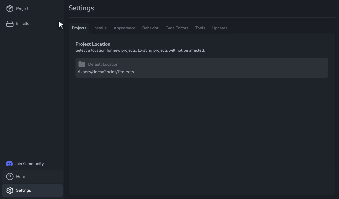
Task: Click the 'Select a location for new projects' description
Action: (140, 50)
